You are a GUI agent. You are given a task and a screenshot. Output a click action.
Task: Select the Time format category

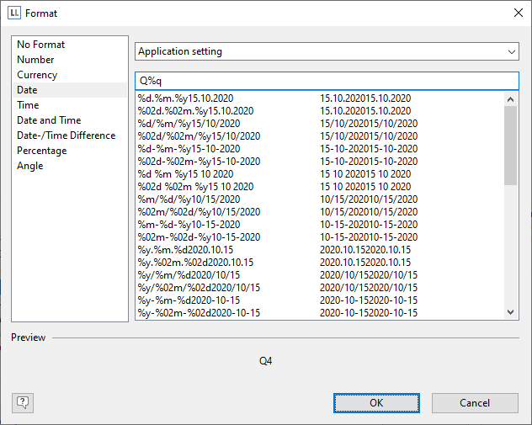point(28,105)
